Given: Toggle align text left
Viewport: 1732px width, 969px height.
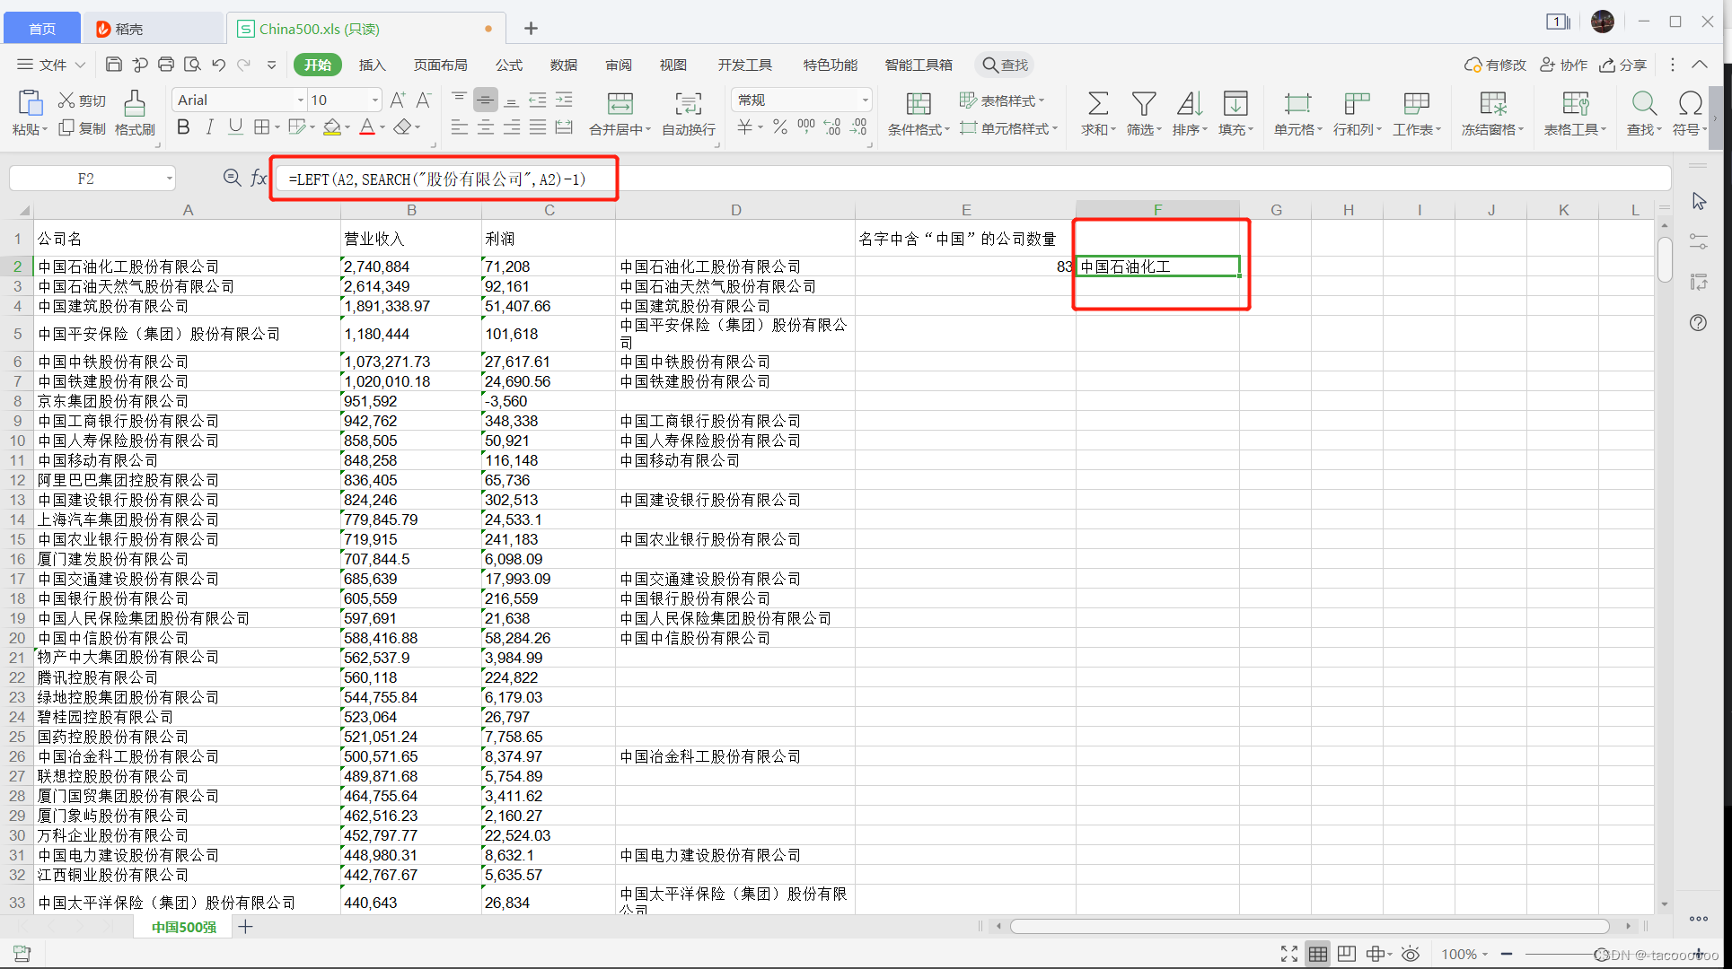Looking at the screenshot, I should [459, 127].
